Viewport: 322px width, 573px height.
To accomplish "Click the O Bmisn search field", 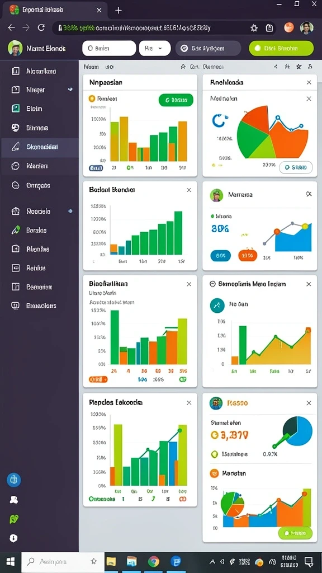I will pyautogui.click(x=109, y=48).
